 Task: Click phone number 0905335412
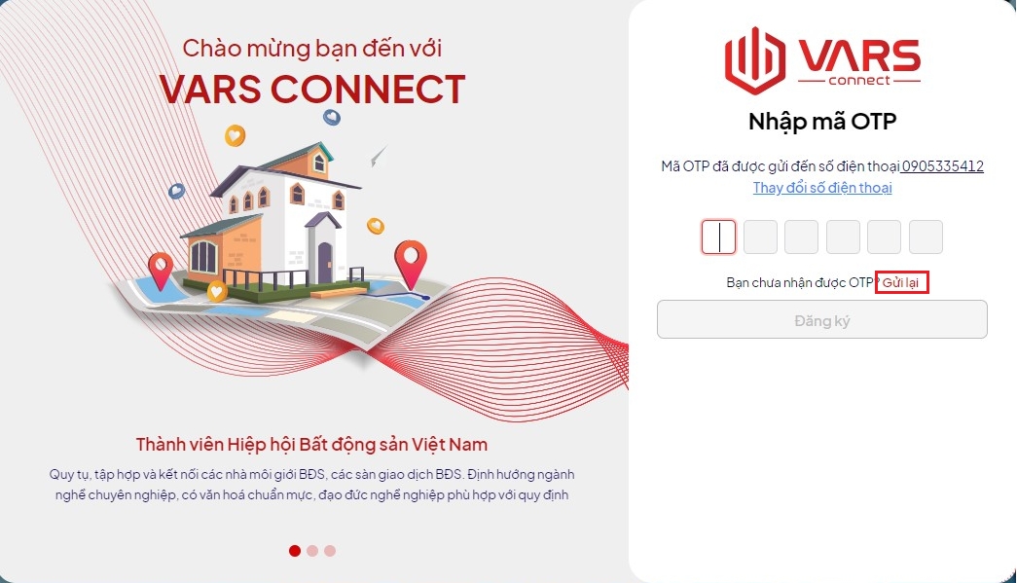pyautogui.click(x=942, y=166)
